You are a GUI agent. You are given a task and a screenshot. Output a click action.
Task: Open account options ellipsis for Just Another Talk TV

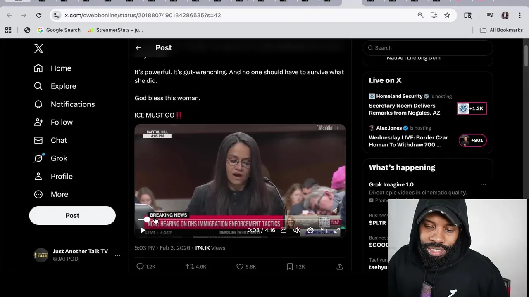(117, 255)
